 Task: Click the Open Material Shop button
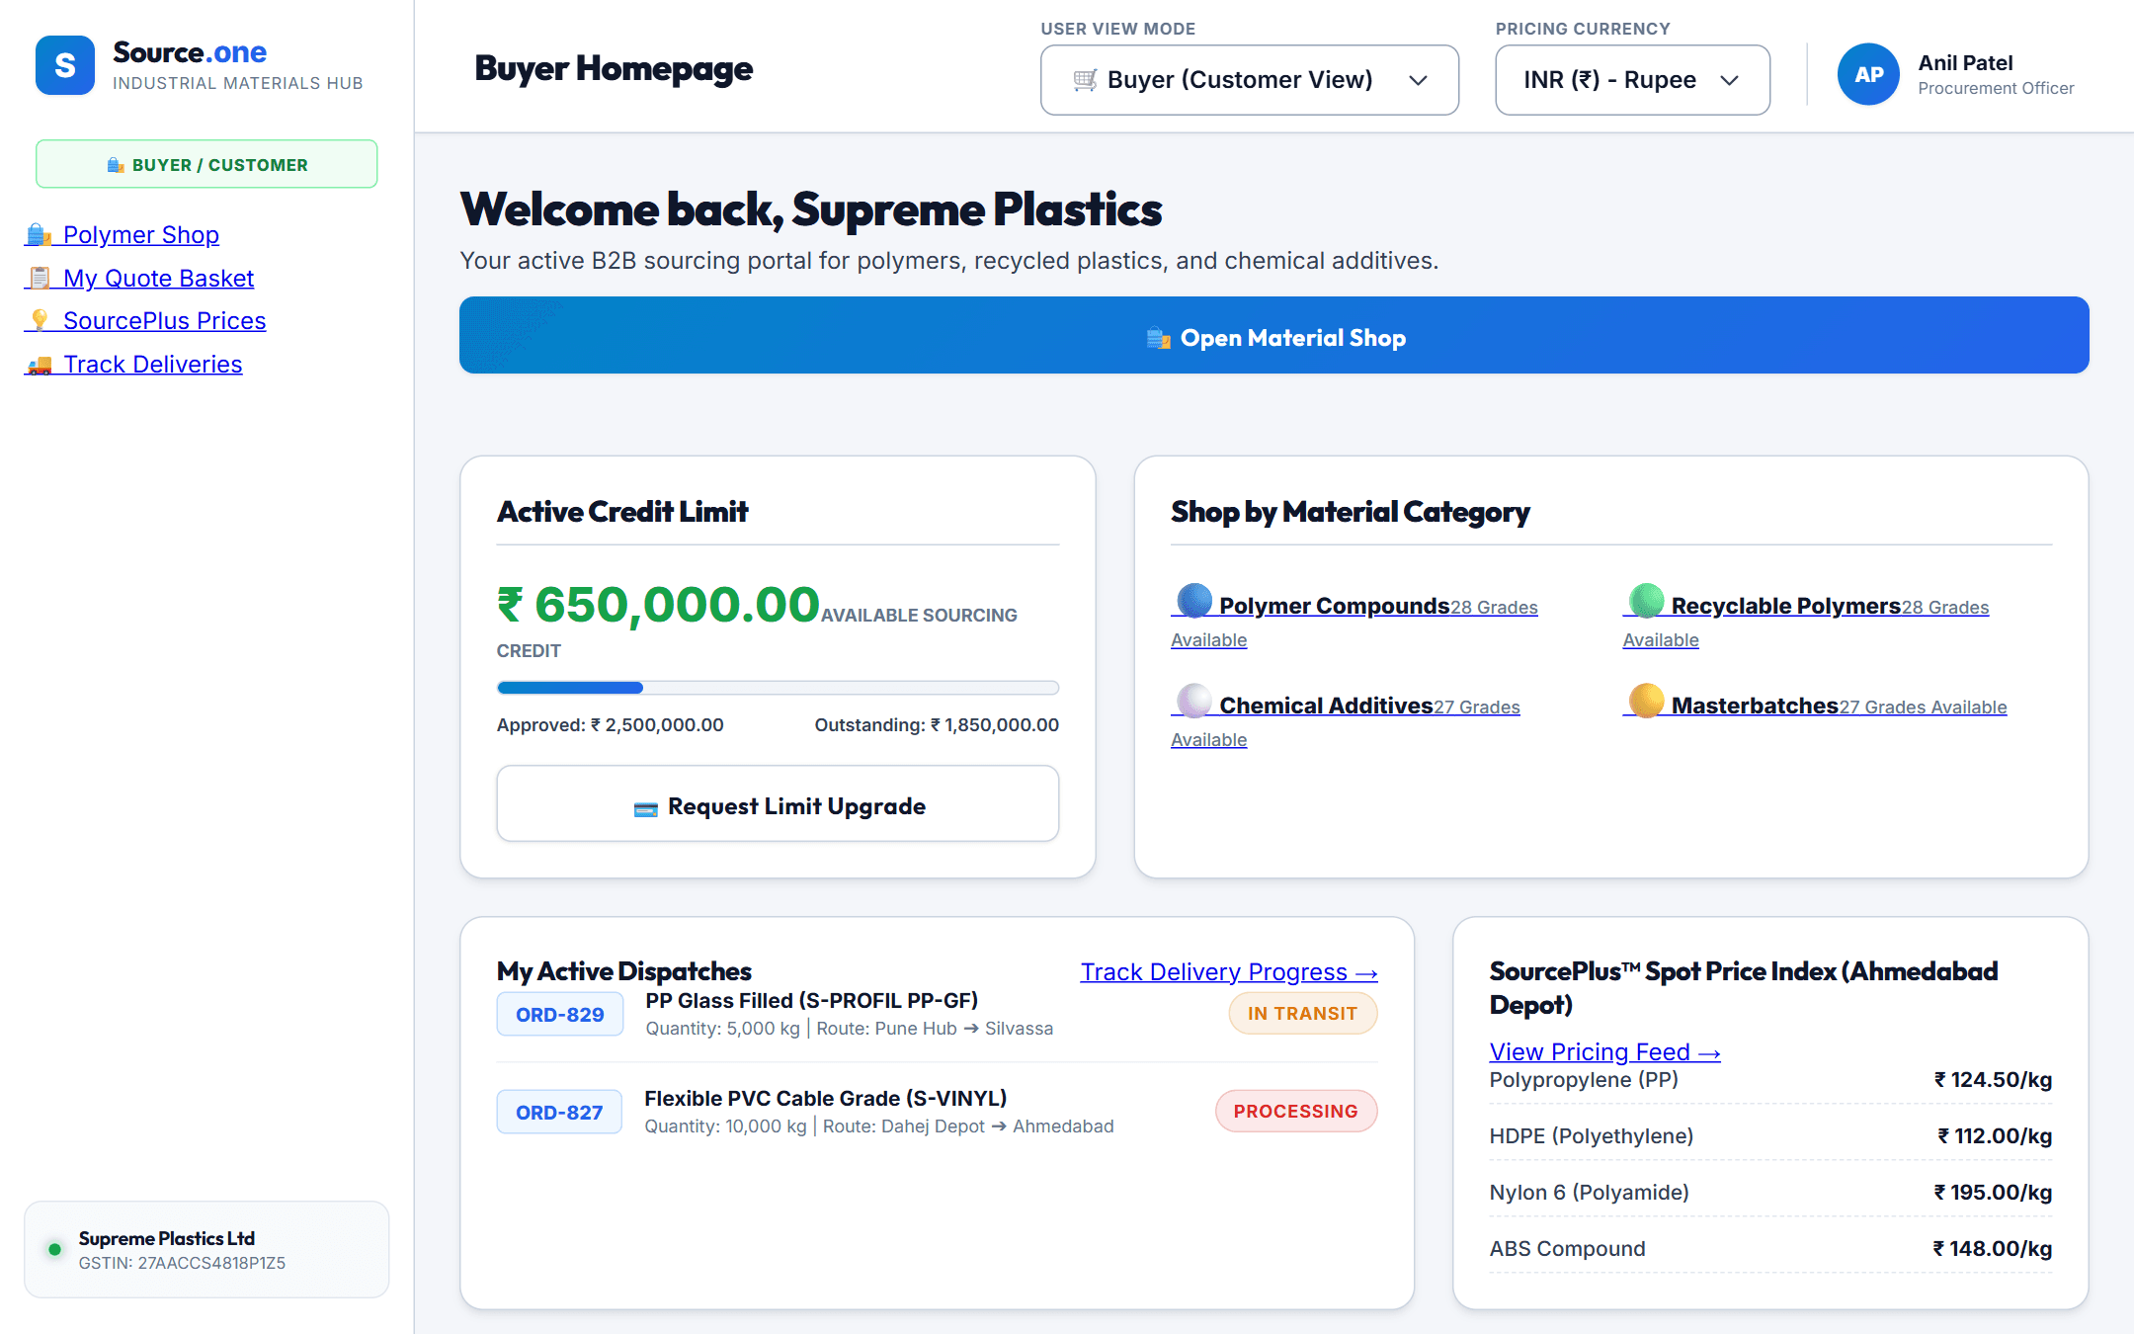(1273, 335)
